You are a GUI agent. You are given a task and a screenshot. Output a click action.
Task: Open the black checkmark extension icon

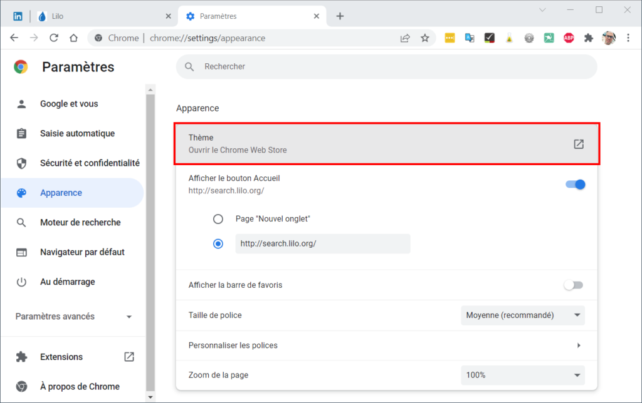[489, 38]
